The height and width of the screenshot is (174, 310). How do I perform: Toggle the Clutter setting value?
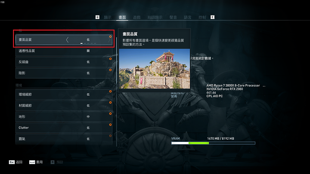(88, 128)
